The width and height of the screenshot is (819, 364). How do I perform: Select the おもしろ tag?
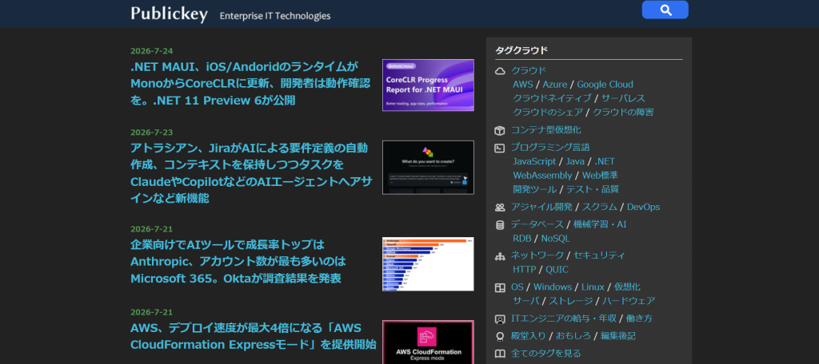573,336
